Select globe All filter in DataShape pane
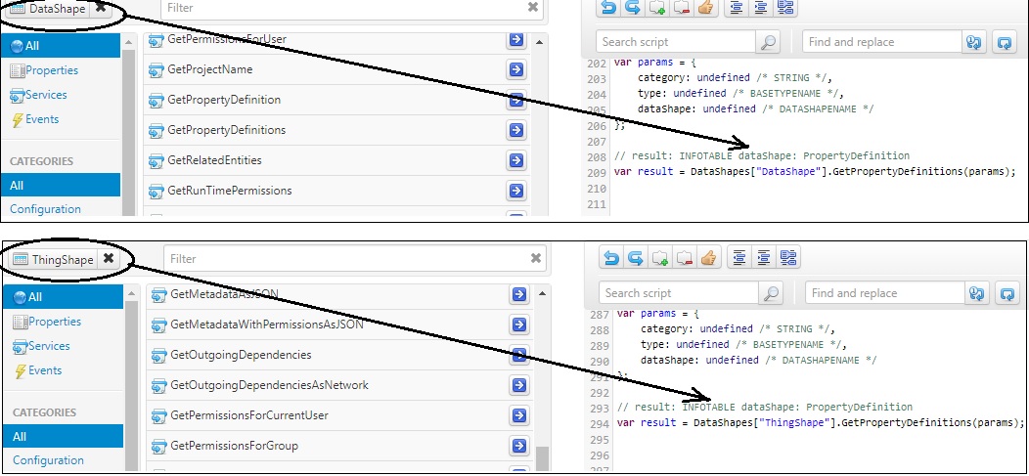The image size is (1029, 476). point(61,46)
